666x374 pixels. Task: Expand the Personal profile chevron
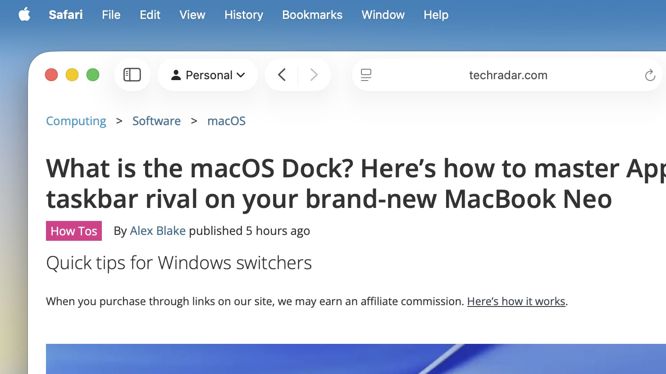241,75
